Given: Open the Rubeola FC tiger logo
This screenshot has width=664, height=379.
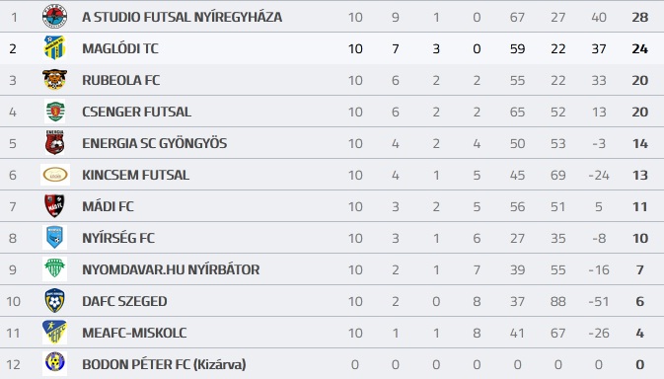Looking at the screenshot, I should coord(54,80).
